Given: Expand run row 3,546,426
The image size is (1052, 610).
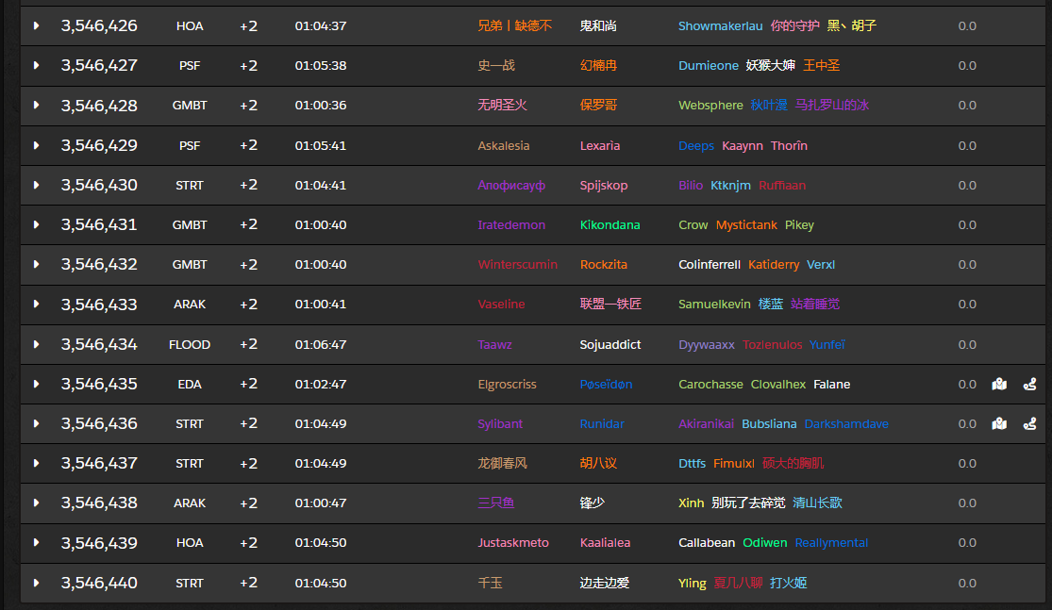Looking at the screenshot, I should (x=36, y=25).
